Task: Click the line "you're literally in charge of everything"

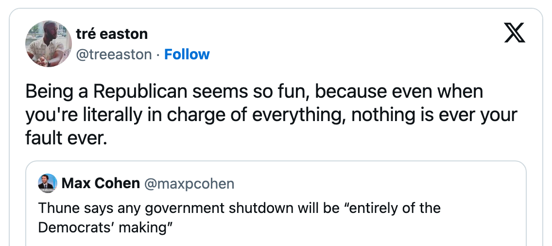Action: [186, 115]
